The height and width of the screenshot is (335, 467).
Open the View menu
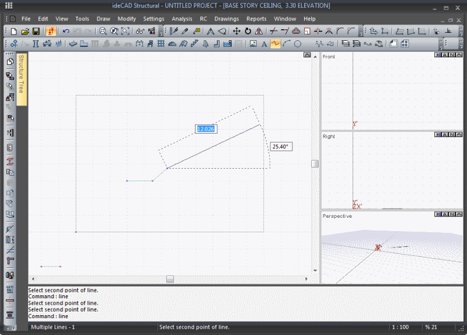pyautogui.click(x=62, y=19)
